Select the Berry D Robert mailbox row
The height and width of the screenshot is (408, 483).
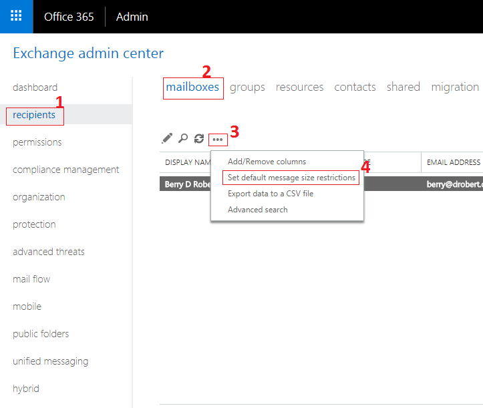click(x=321, y=184)
